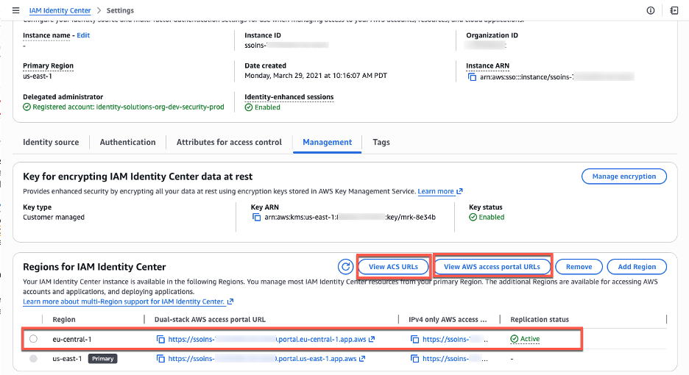This screenshot has height=375, width=689.
Task: Switch to the Identity source tab
Action: point(51,142)
